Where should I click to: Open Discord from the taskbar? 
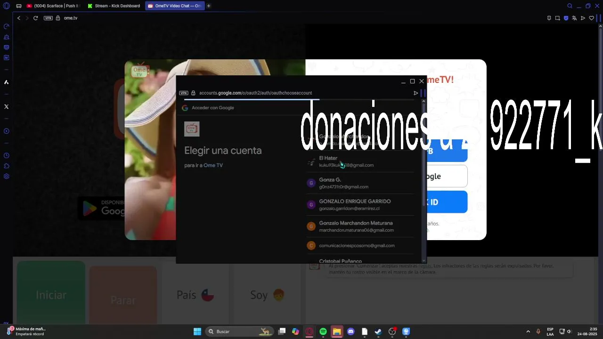[x=350, y=331]
